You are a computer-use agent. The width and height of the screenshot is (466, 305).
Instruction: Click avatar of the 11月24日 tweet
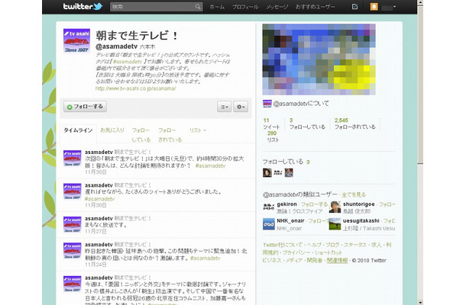tap(73, 251)
